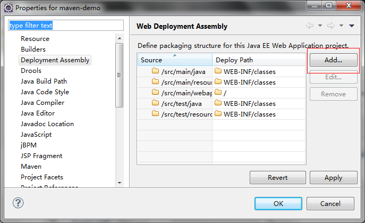Open the Java Code Style page
The height and width of the screenshot is (223, 365).
(x=45, y=92)
